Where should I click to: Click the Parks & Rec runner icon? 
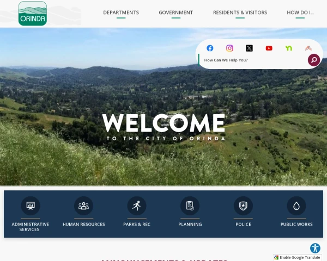tap(137, 206)
